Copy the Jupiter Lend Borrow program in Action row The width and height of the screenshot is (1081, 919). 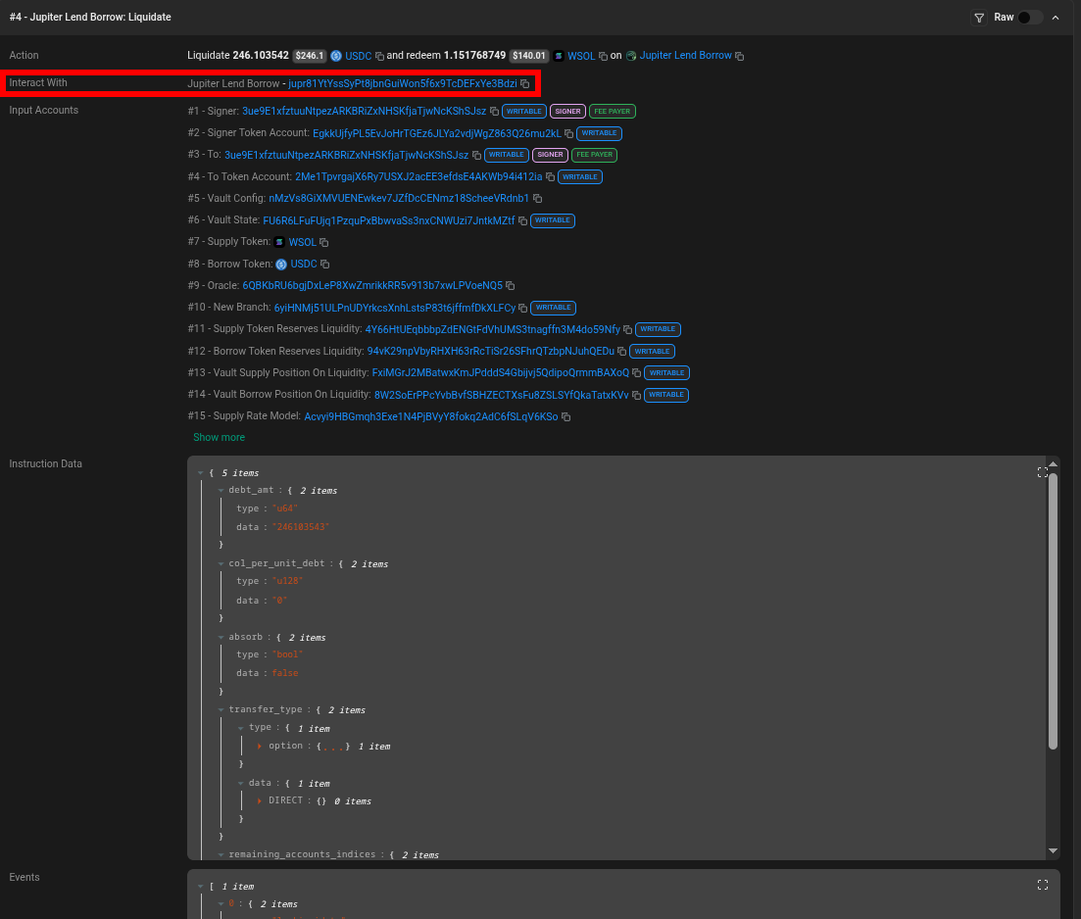click(x=739, y=57)
